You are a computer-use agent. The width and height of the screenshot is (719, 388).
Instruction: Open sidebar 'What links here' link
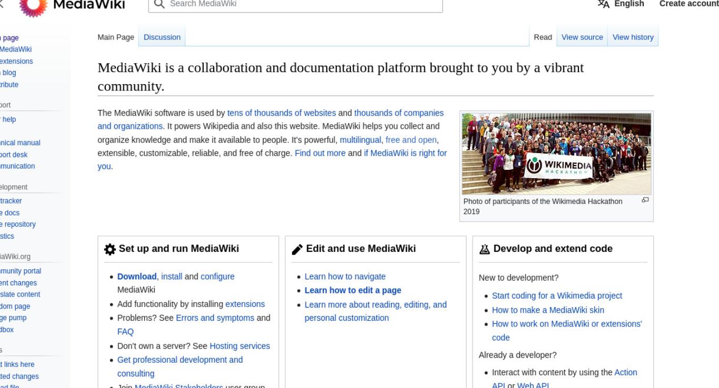(17, 365)
